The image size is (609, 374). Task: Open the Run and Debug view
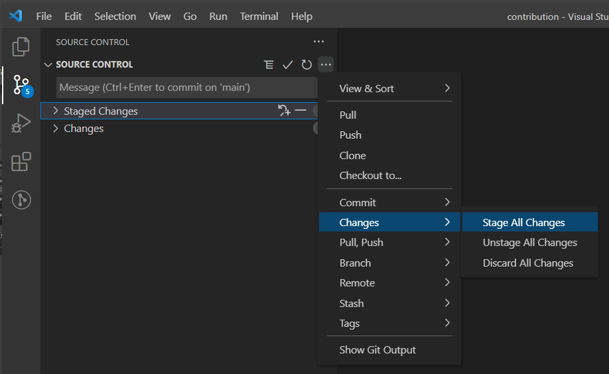coord(21,123)
